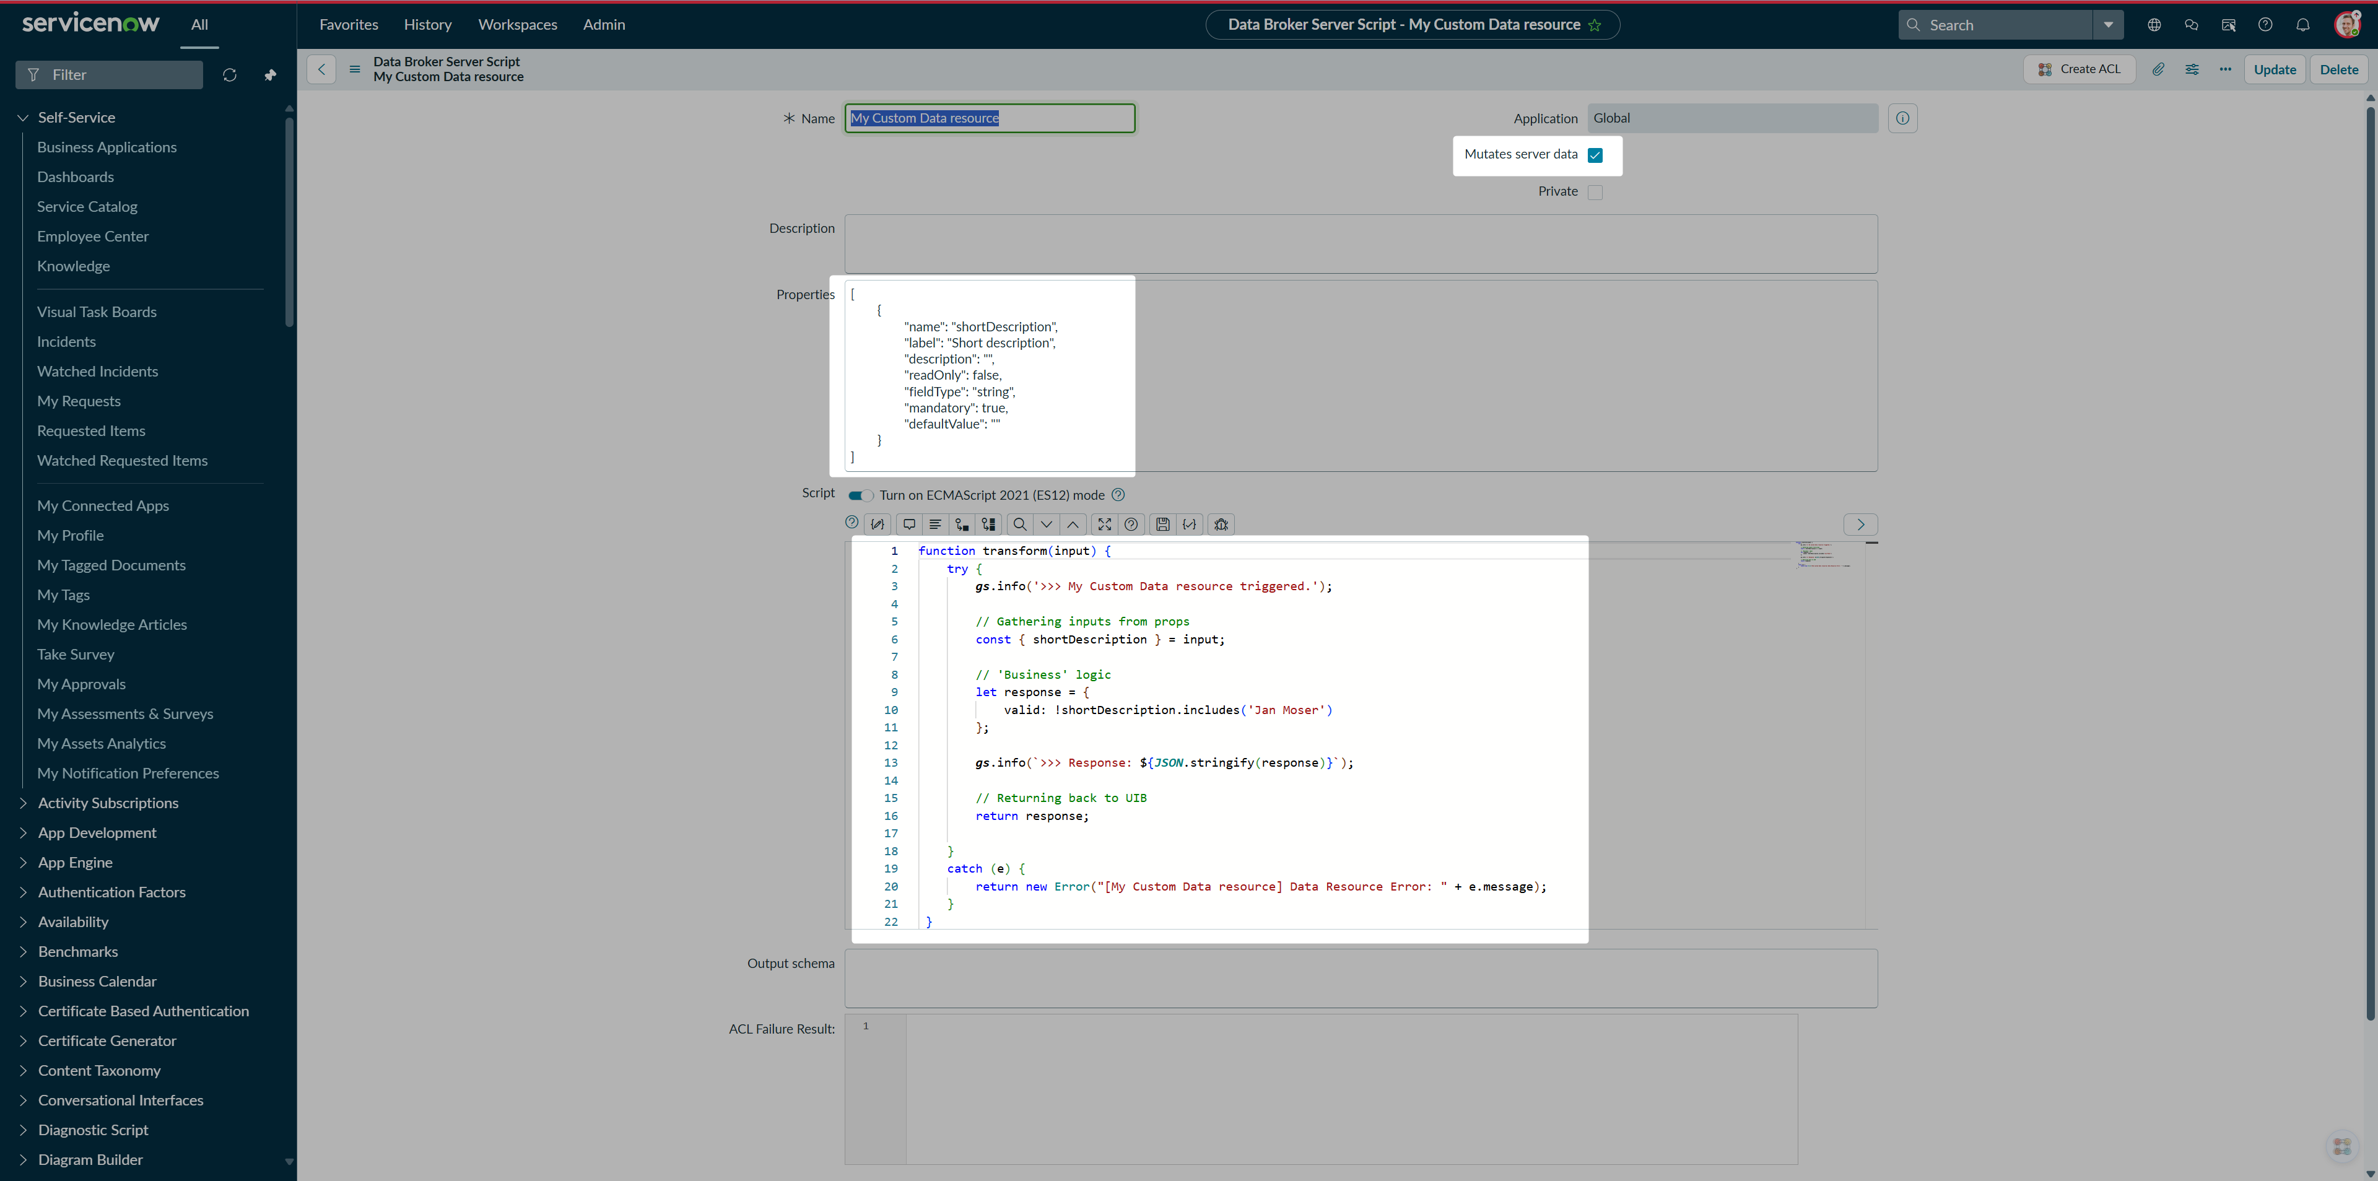Click the format code lines icon
This screenshot has height=1181, width=2378.
tap(935, 525)
